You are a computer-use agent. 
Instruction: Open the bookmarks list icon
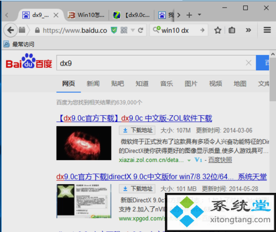point(232,30)
